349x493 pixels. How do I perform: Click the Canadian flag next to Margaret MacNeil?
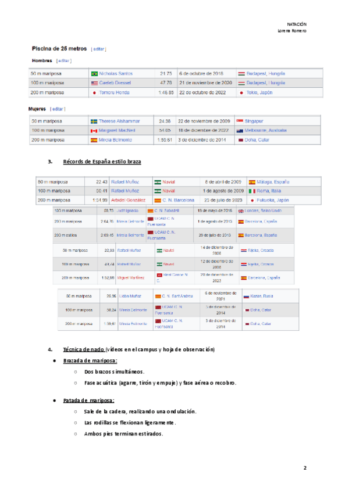click(x=95, y=131)
